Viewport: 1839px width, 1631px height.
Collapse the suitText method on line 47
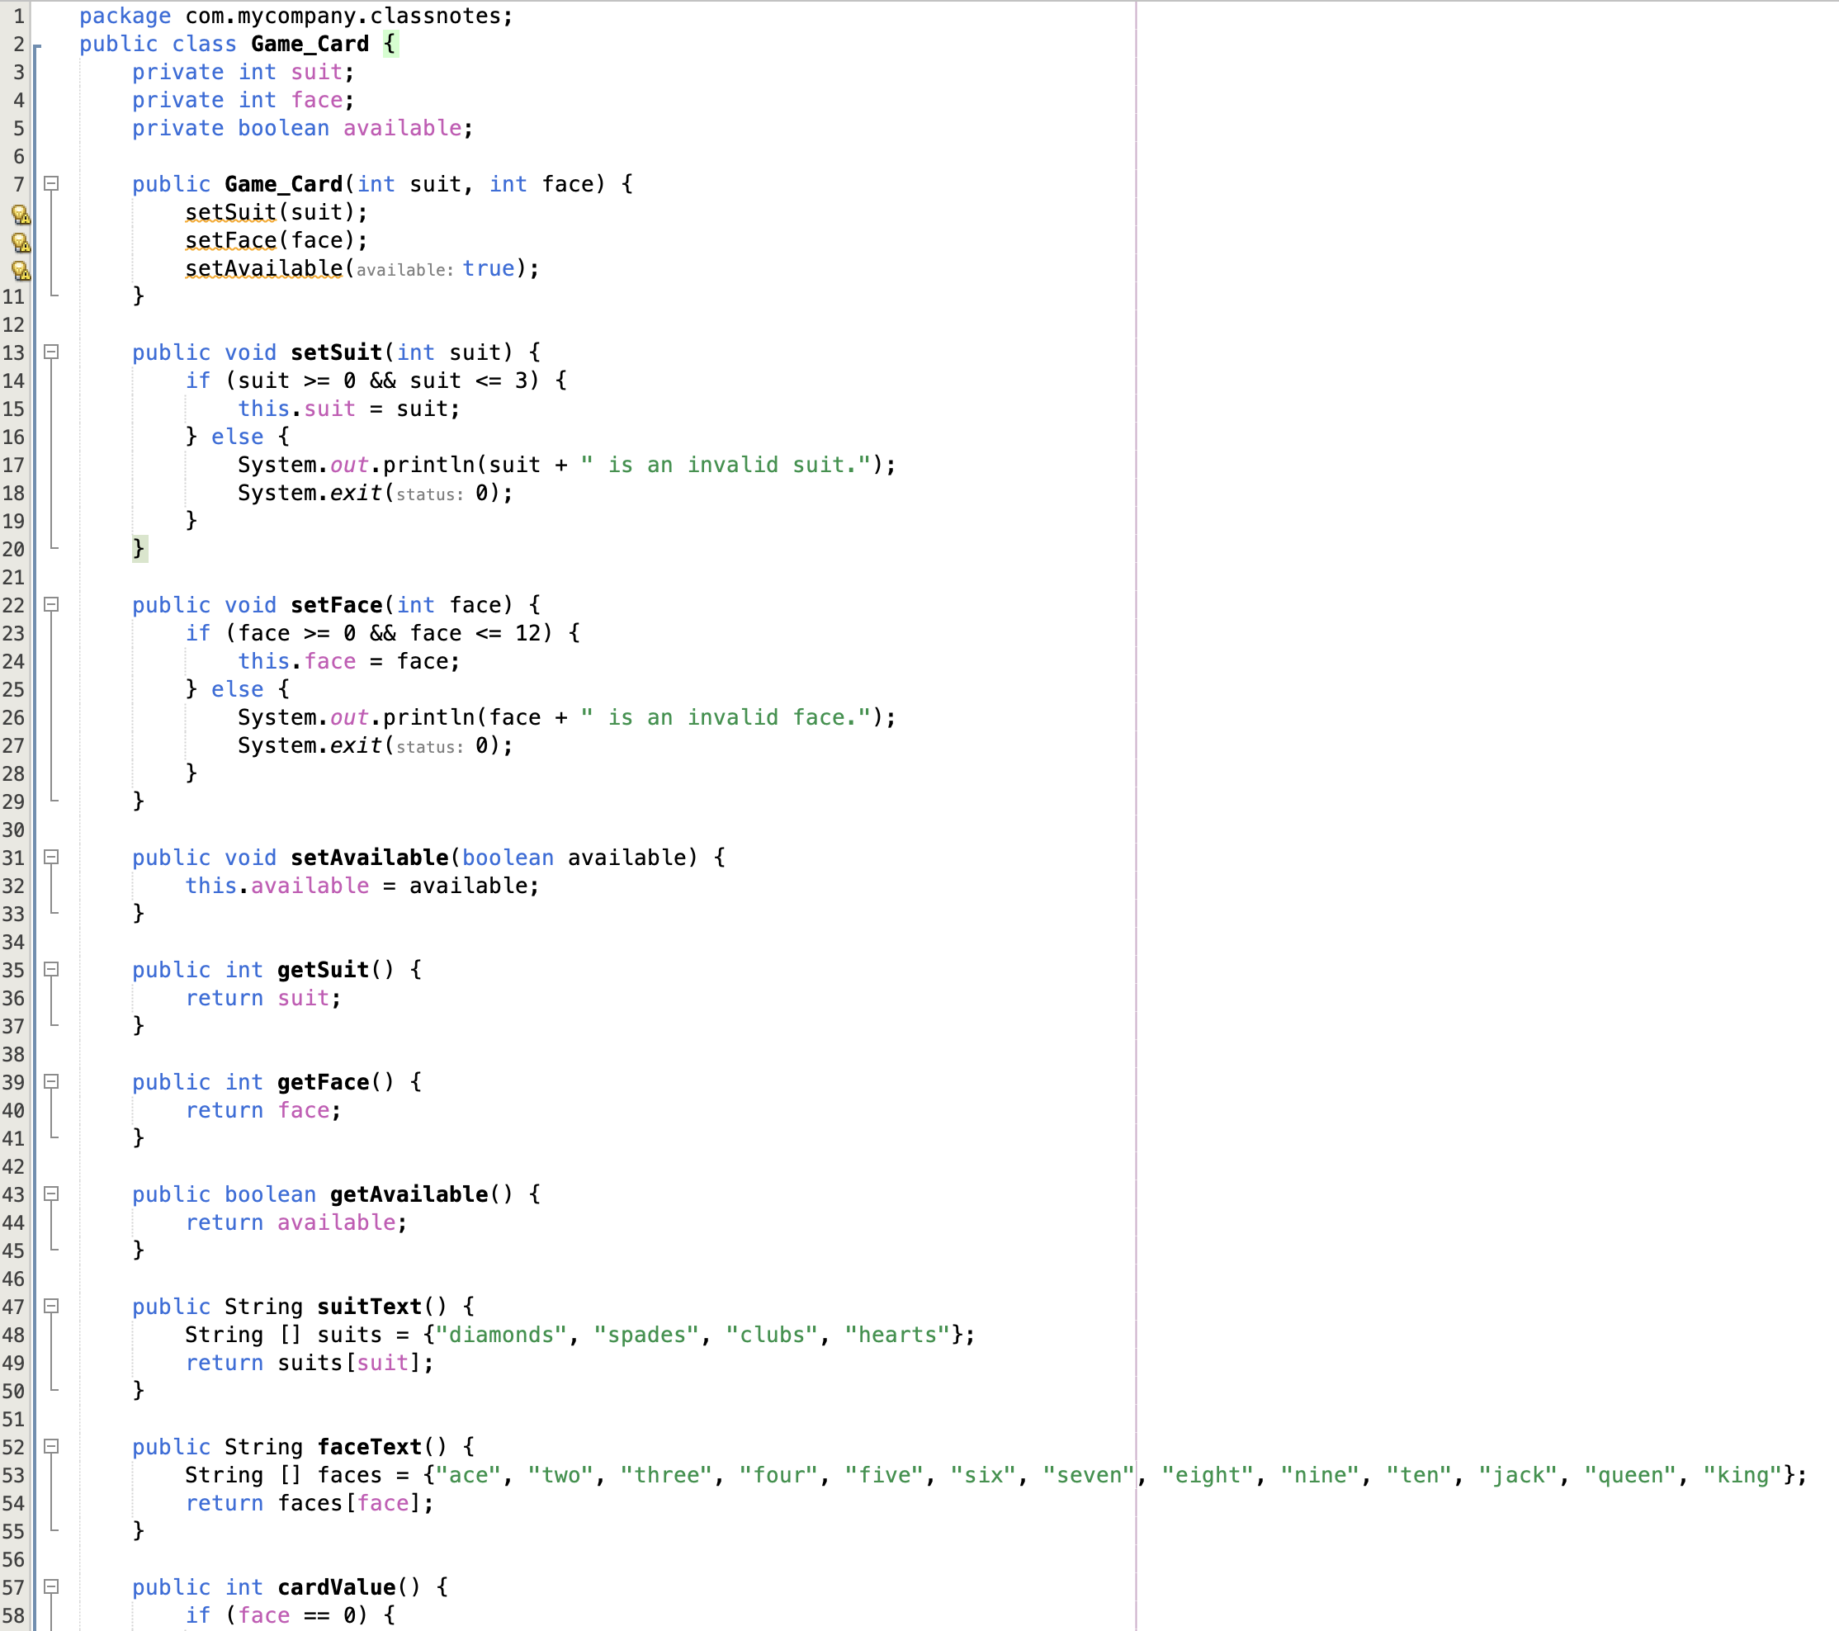52,1308
